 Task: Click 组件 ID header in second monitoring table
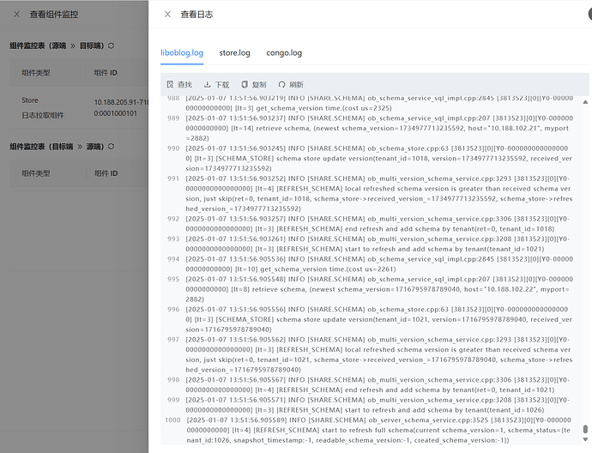tap(106, 173)
